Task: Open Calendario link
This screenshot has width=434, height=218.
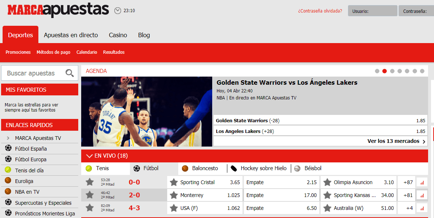Action: (x=87, y=52)
